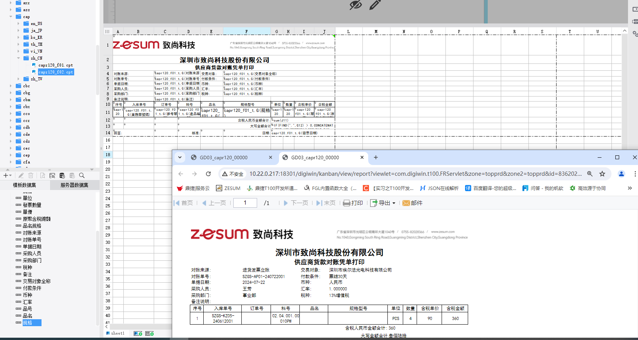Open the 导出 export dropdown
Viewport: 638px width, 340px height.
click(x=383, y=203)
